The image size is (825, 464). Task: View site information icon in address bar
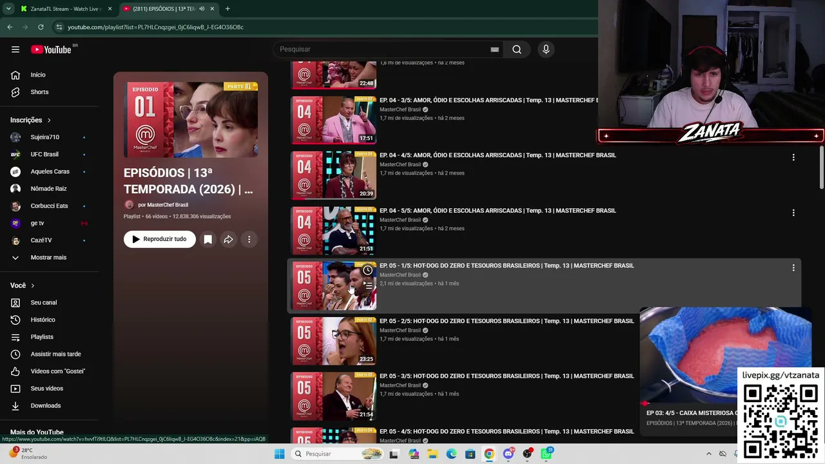click(x=59, y=27)
